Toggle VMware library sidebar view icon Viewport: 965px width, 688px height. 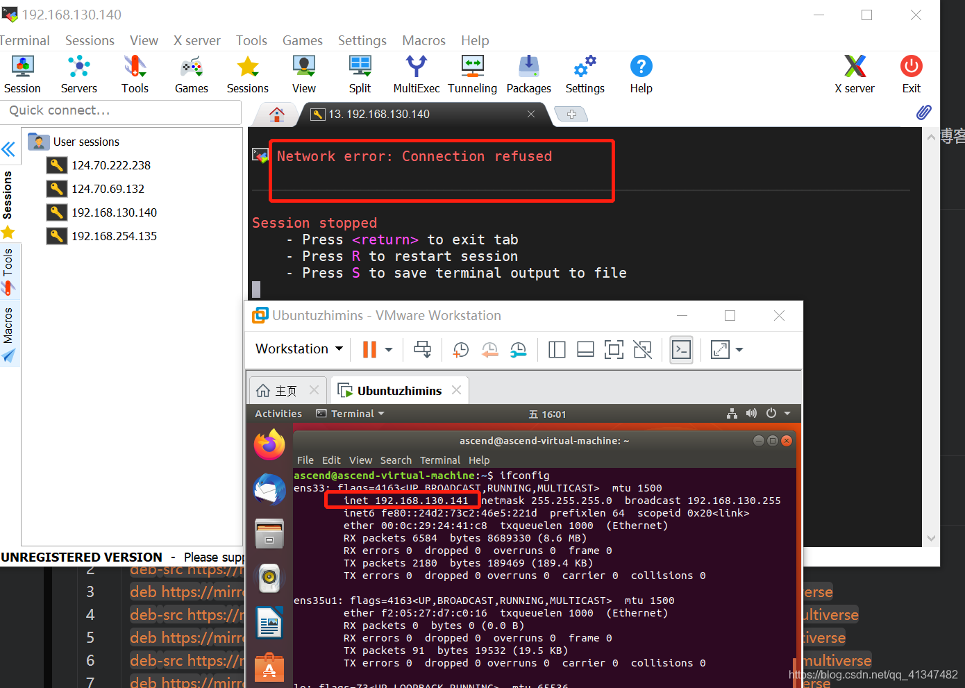coord(557,349)
